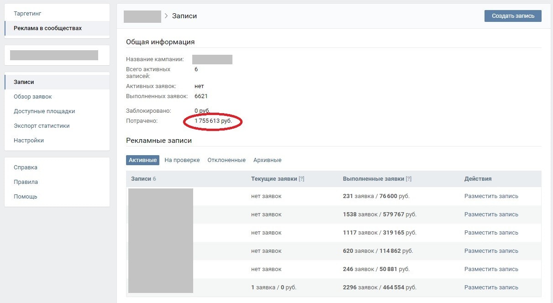Open Таргетинг in the sidebar
This screenshot has height=303, width=553.
pos(27,14)
